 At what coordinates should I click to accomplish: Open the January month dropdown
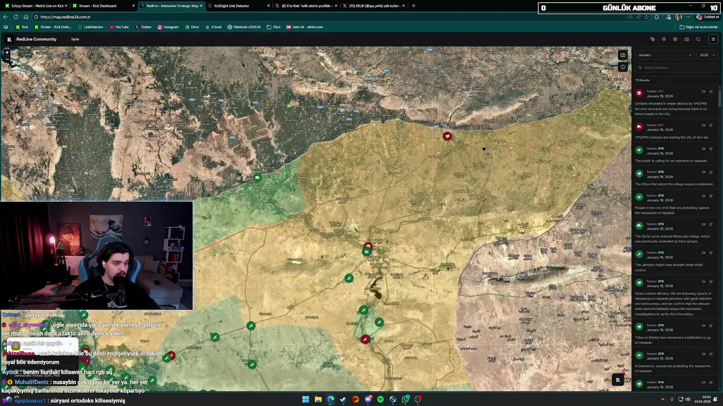pyautogui.click(x=664, y=55)
